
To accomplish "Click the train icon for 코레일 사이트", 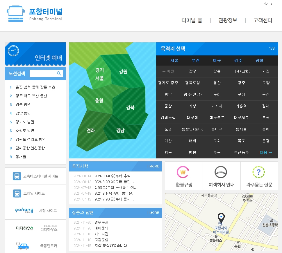I will tap(17, 193).
